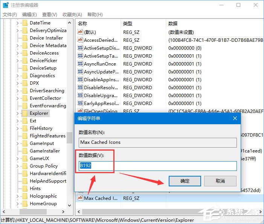Select the EventForwarding tree item
This screenshot has width=264, height=224.
tap(48, 106)
